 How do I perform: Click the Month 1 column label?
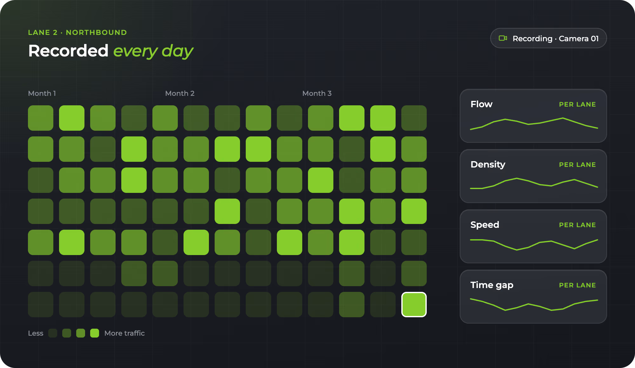coord(42,93)
